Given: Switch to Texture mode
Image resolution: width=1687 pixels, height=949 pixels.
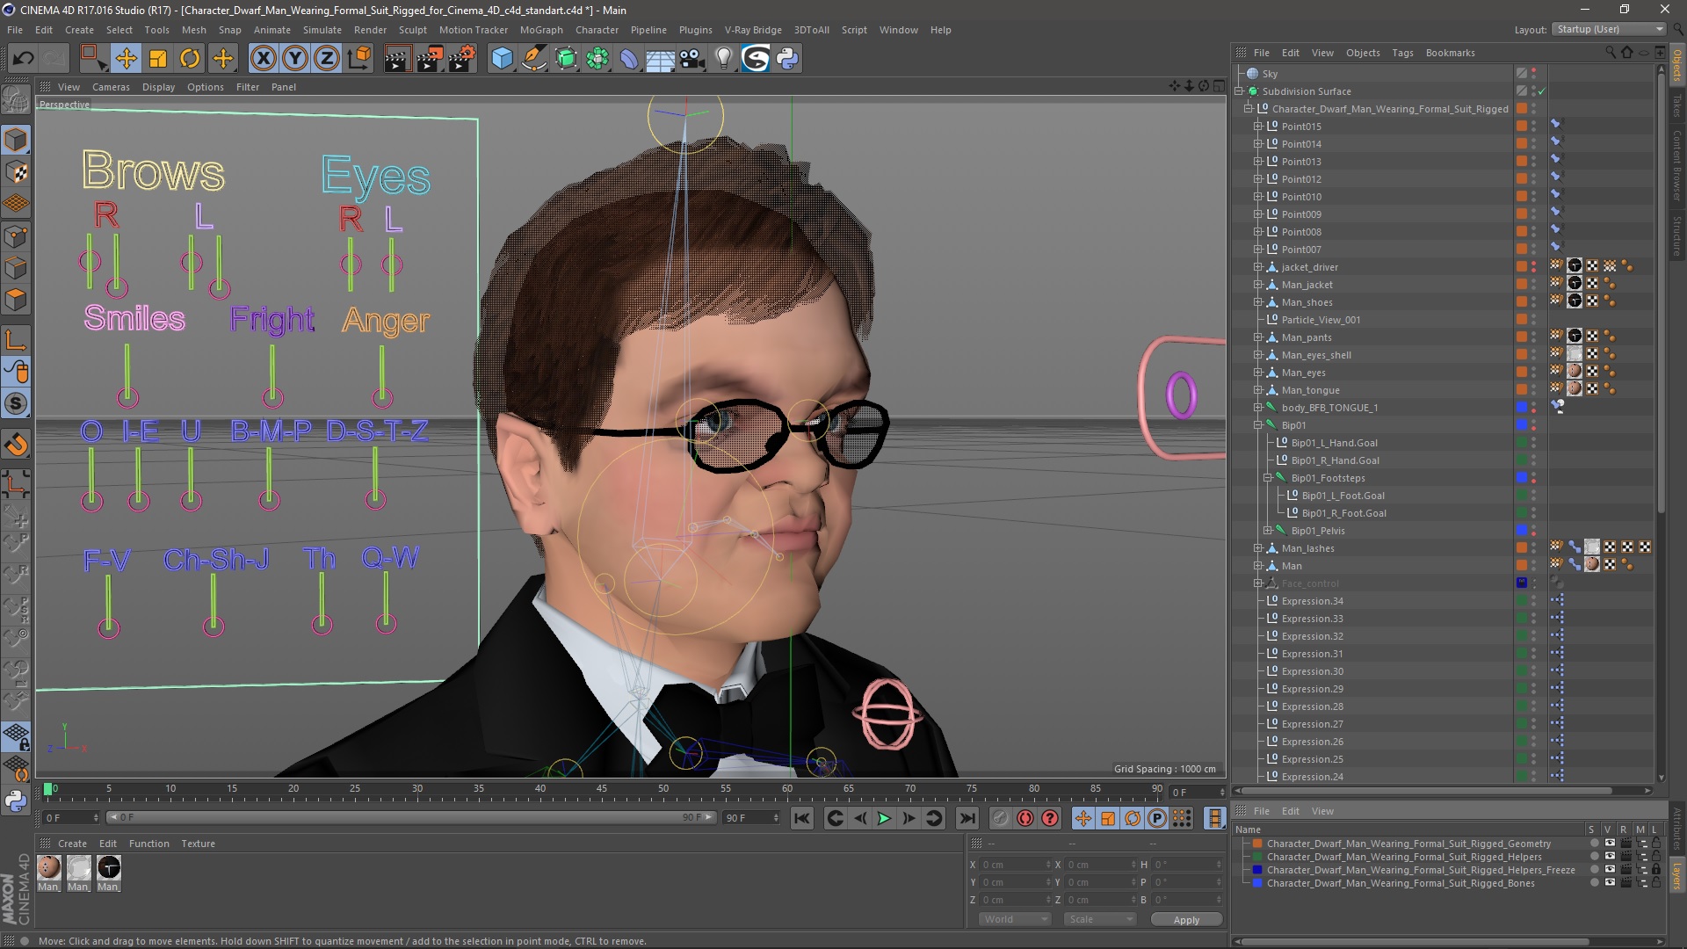Looking at the screenshot, I should tap(16, 172).
